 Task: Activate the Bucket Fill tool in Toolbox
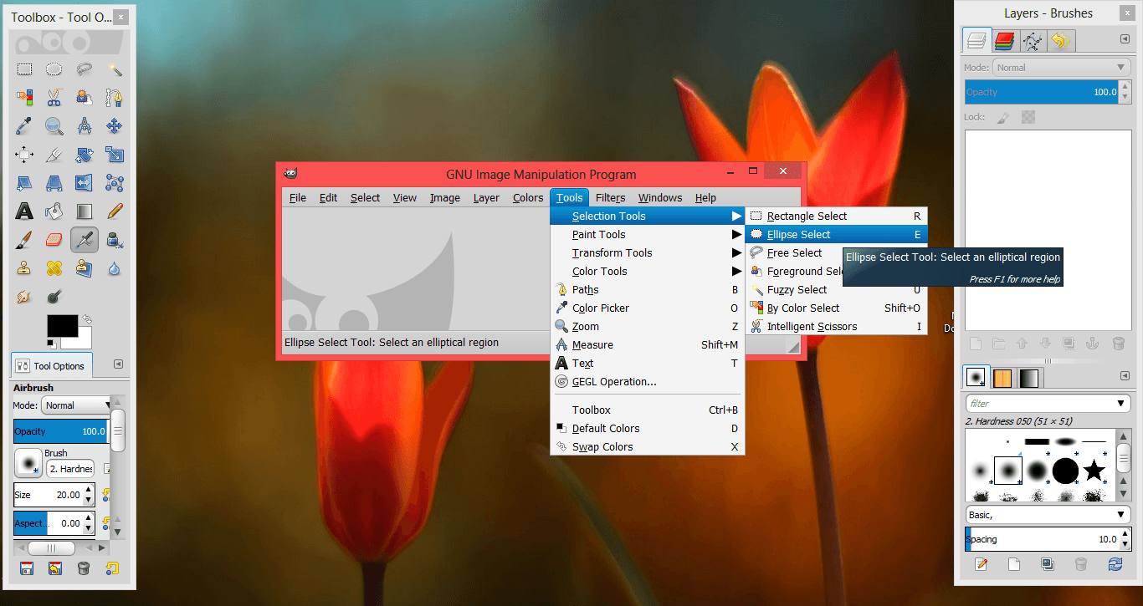point(54,211)
